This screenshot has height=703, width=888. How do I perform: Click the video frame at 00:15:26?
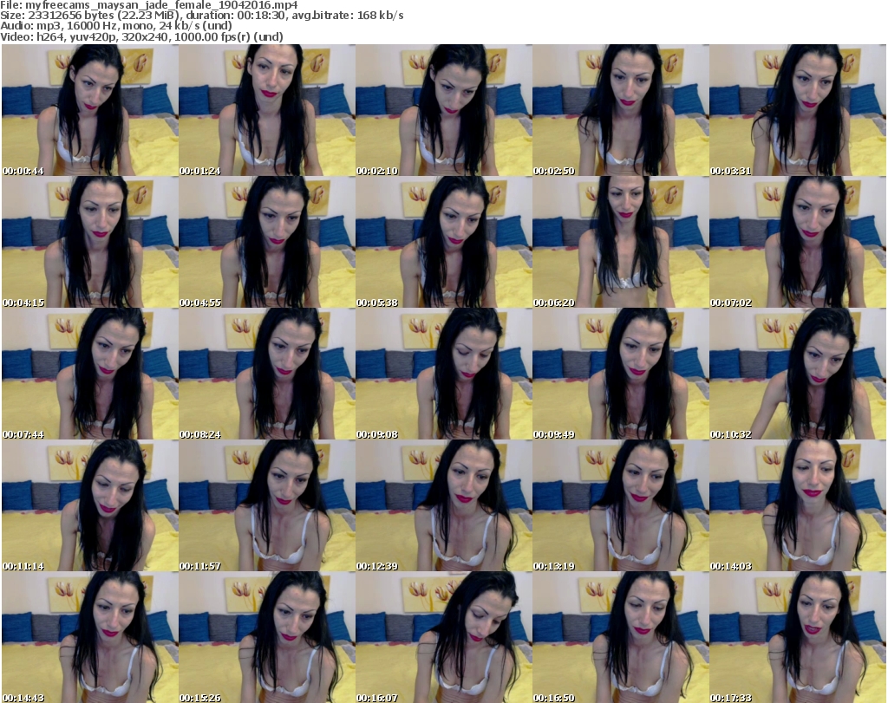267,637
